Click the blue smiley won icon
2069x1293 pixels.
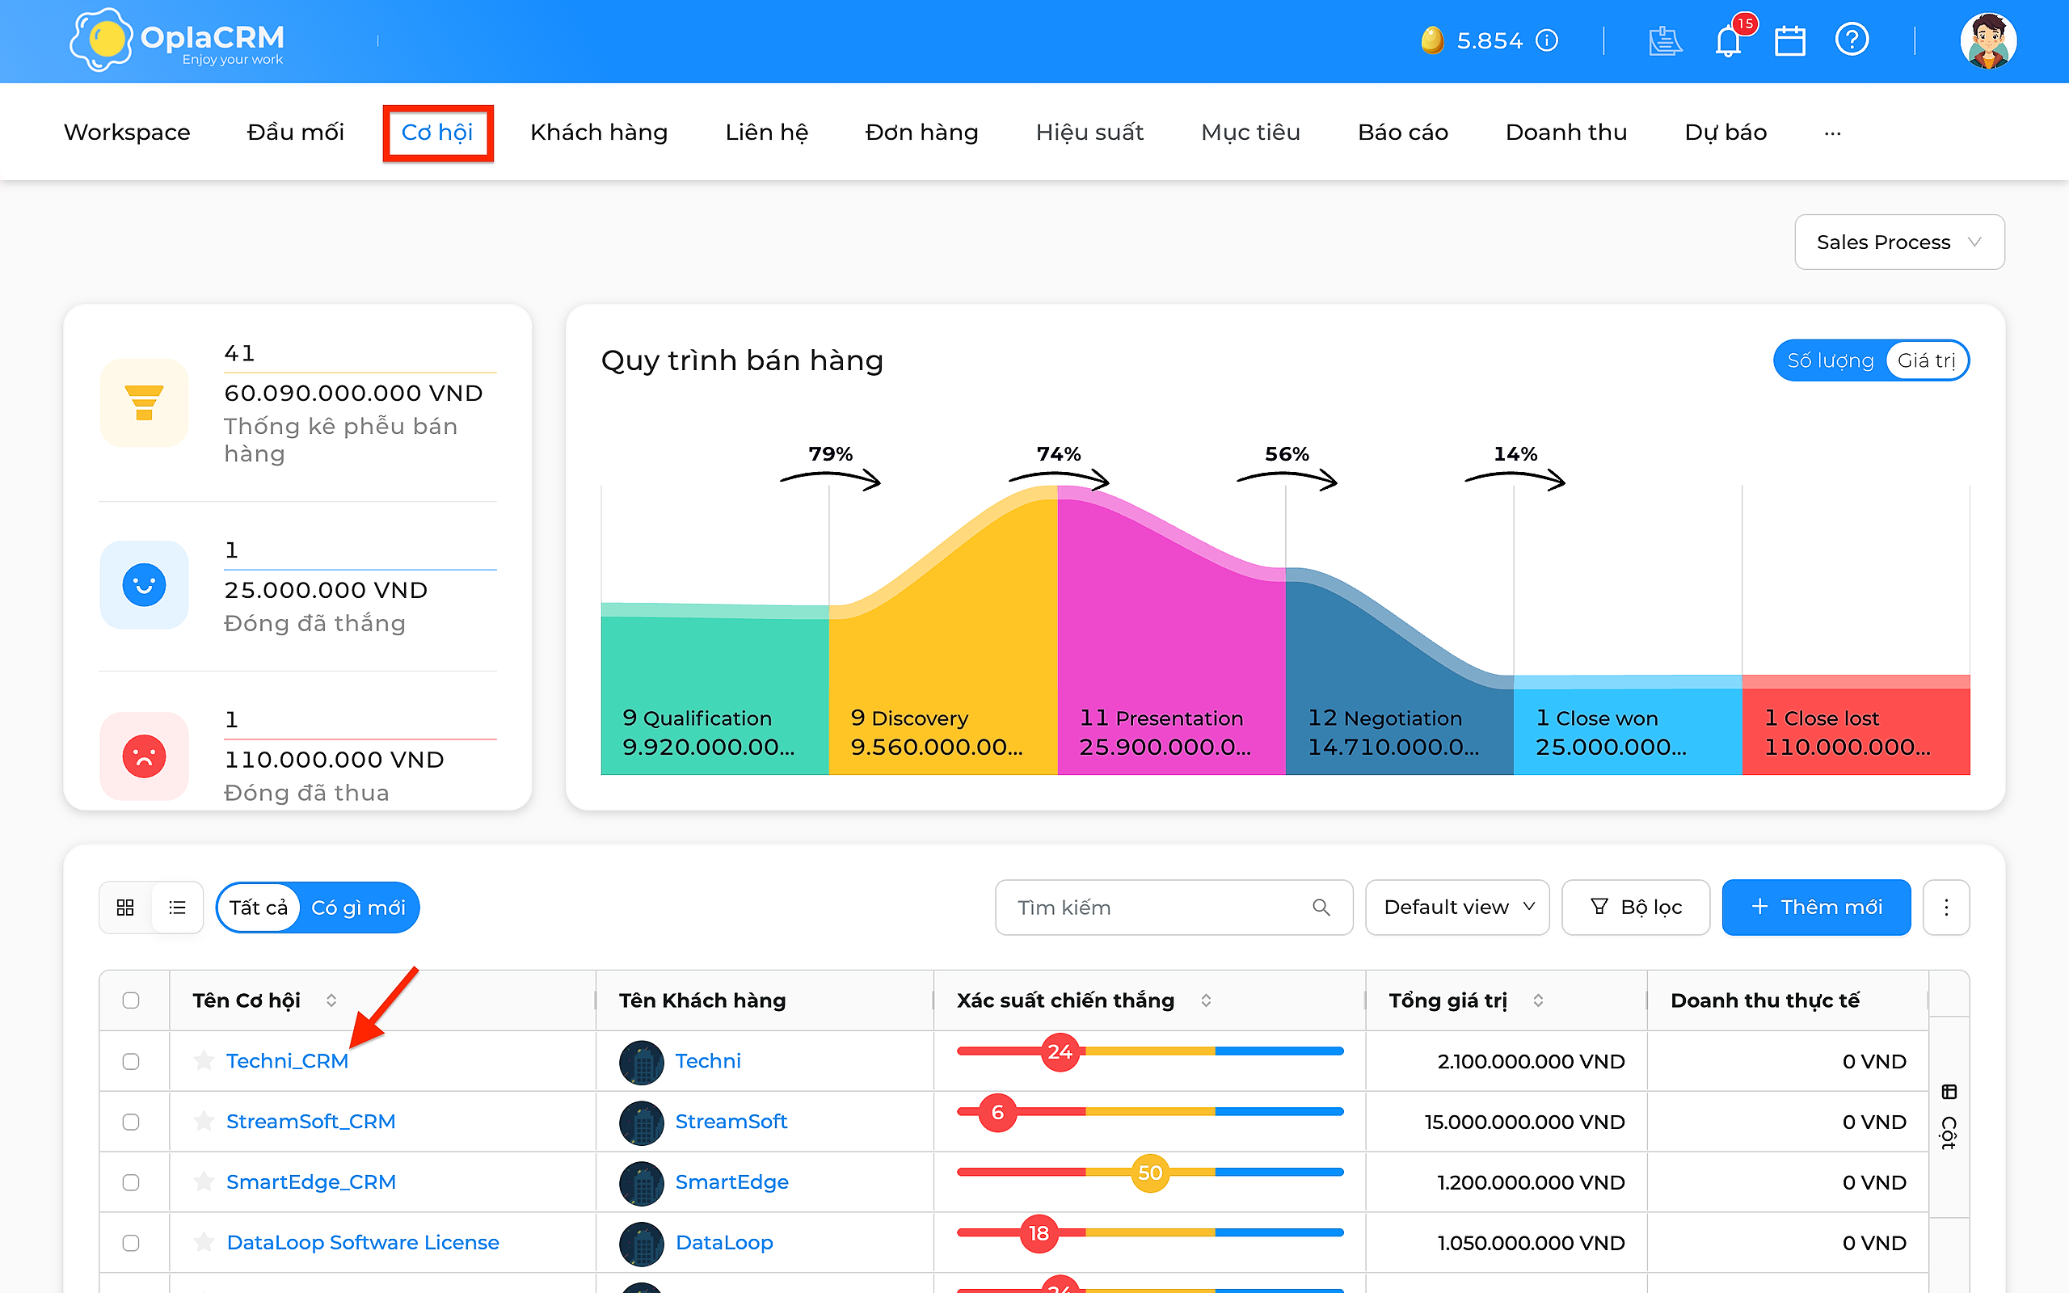145,585
